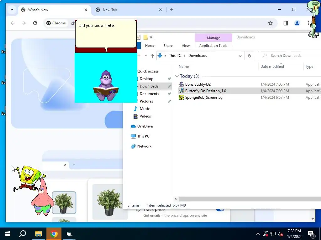Screen dimensions: 321x240
Task: Collapse the Today (3) group
Action: pos(177,76)
